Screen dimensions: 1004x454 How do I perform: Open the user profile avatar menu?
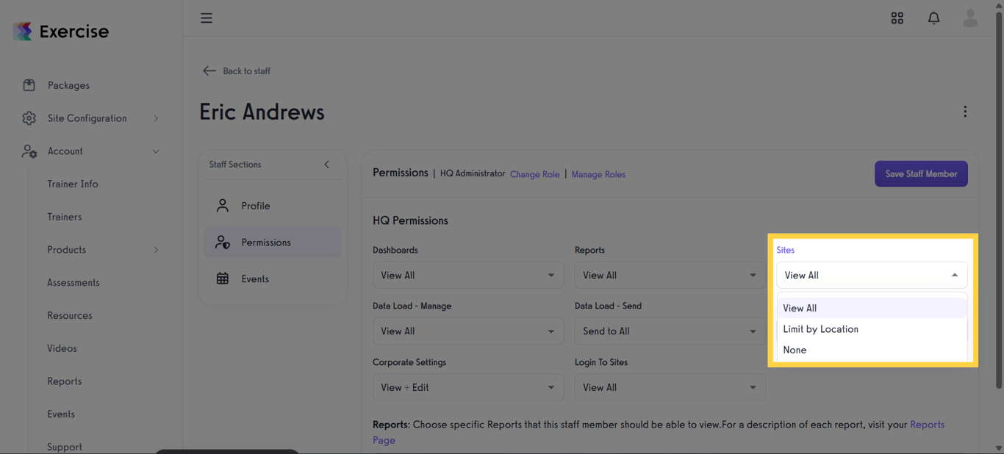point(970,18)
